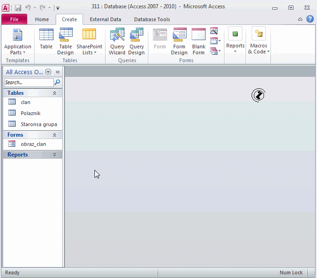This screenshot has height=278, width=317.
Task: Click the search magnifier icon
Action: 58,82
